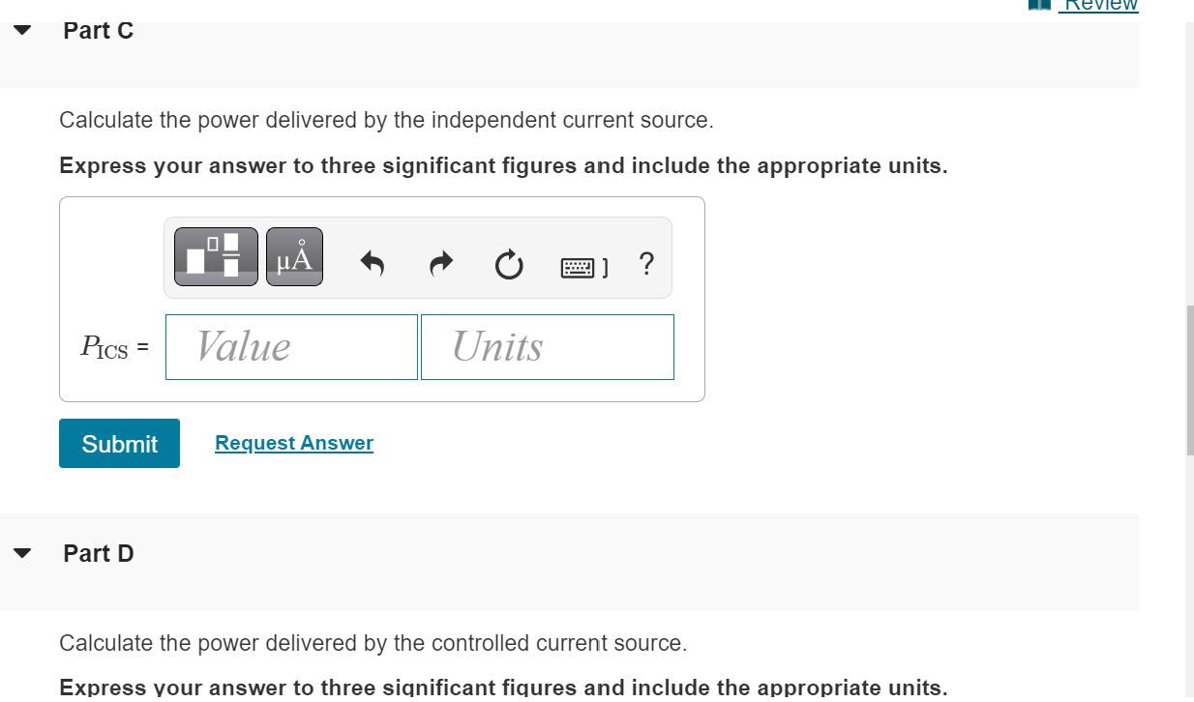The image size is (1194, 702).
Task: Click the book icon next to Review
Action: coord(1040,6)
